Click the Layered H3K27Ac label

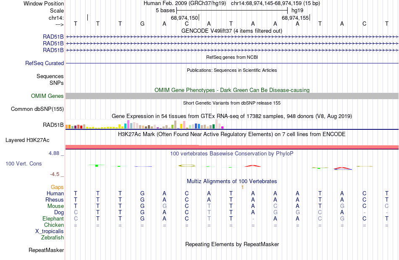click(x=27, y=140)
